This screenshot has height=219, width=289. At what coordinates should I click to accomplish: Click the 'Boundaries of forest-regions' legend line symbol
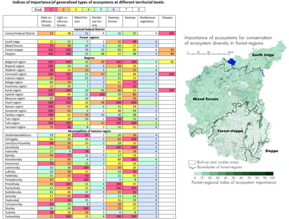pyautogui.click(x=192, y=167)
